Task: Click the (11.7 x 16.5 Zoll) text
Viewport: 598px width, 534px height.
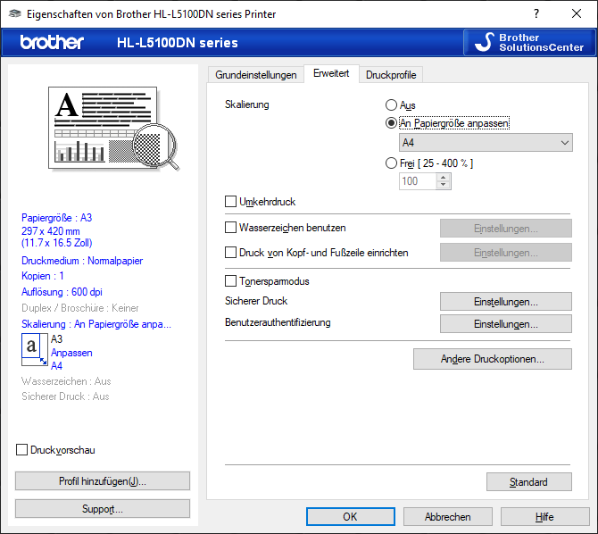Action: tap(57, 243)
